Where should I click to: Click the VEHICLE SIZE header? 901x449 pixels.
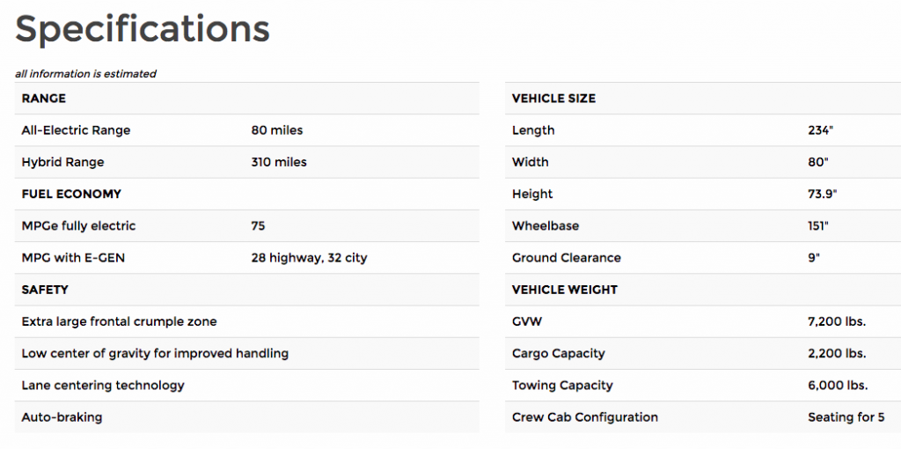554,99
